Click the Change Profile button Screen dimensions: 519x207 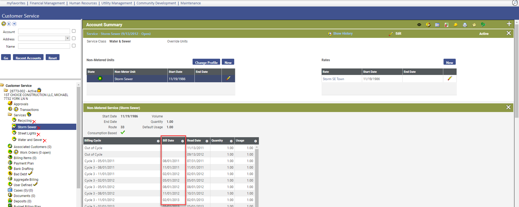click(x=206, y=62)
